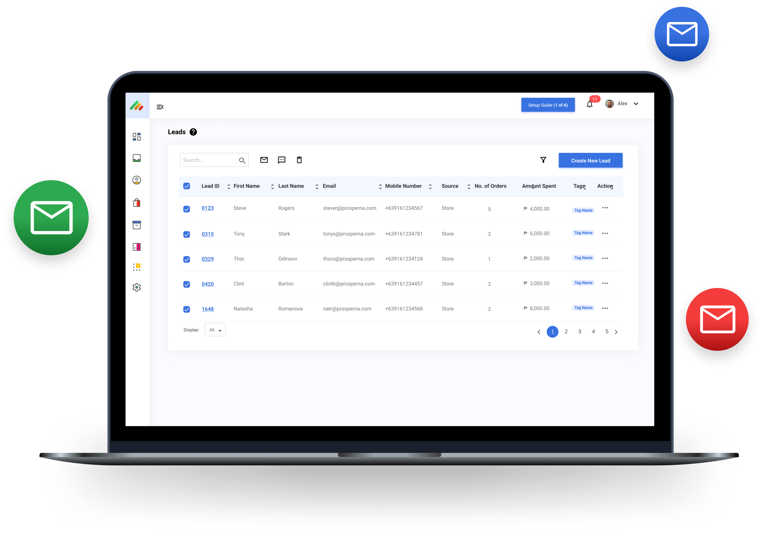Click the help question mark icon

pos(195,132)
